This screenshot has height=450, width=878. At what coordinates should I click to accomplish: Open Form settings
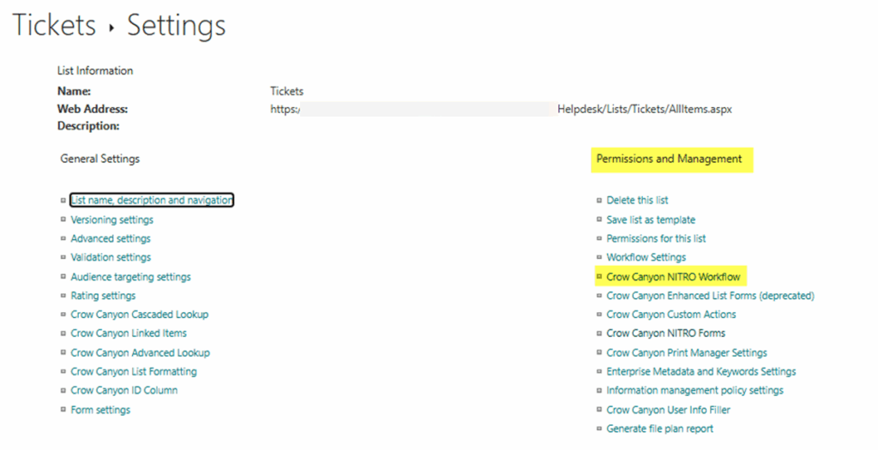pyautogui.click(x=100, y=411)
